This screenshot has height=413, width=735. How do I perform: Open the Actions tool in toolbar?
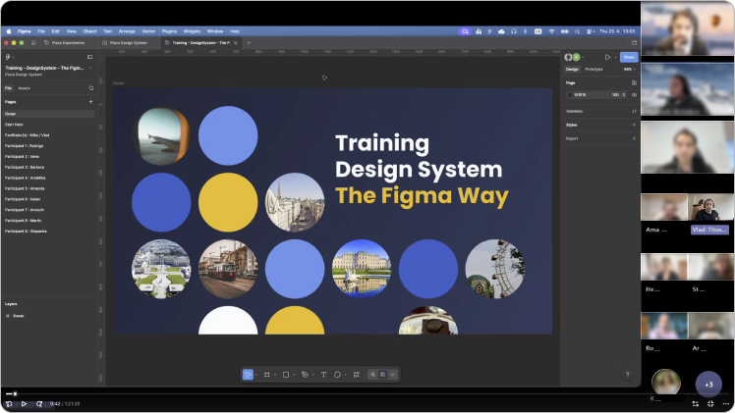[357, 375]
